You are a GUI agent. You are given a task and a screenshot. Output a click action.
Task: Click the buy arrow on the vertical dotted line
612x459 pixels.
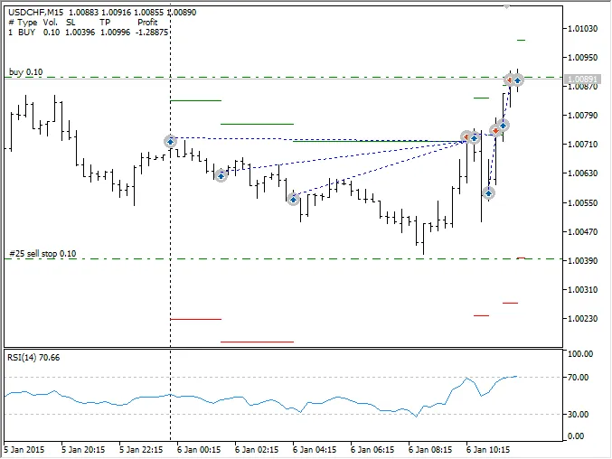tap(171, 142)
